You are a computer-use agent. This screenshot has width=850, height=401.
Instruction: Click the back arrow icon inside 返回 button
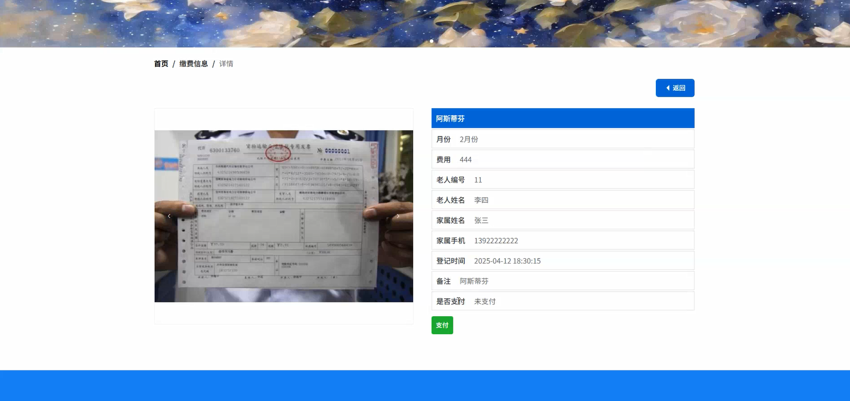(667, 87)
